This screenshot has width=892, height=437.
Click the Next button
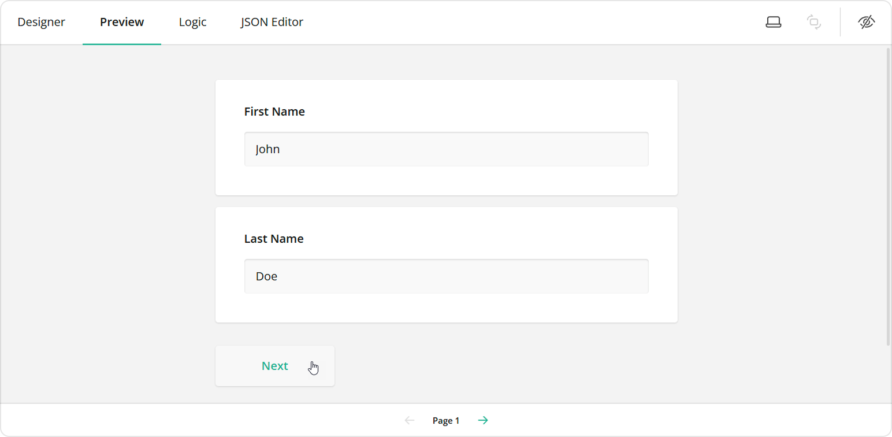click(274, 365)
